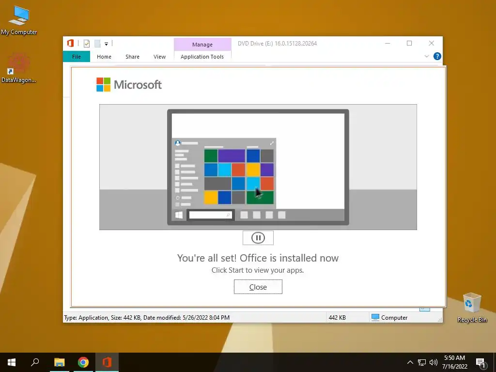
Task: Show hidden system tray icons
Action: point(410,362)
